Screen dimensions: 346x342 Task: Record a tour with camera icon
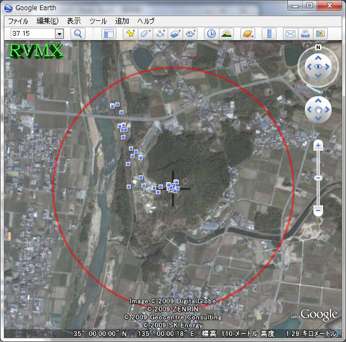pos(191,34)
